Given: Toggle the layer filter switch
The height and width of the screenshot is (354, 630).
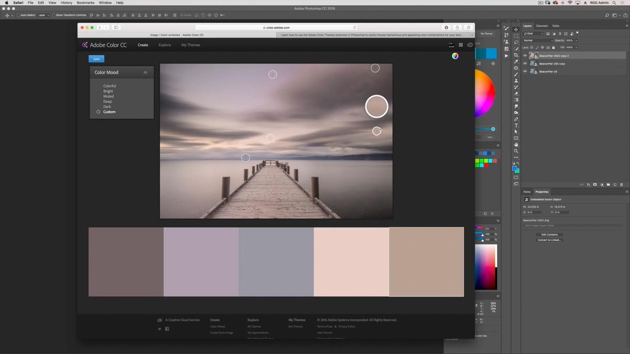Looking at the screenshot, I should [x=577, y=33].
